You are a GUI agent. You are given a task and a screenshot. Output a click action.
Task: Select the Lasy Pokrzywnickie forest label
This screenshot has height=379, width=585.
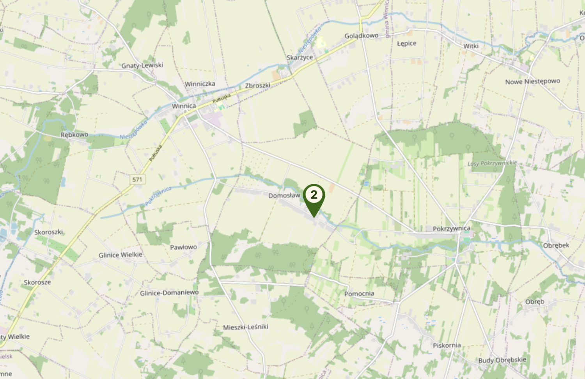tap(492, 163)
